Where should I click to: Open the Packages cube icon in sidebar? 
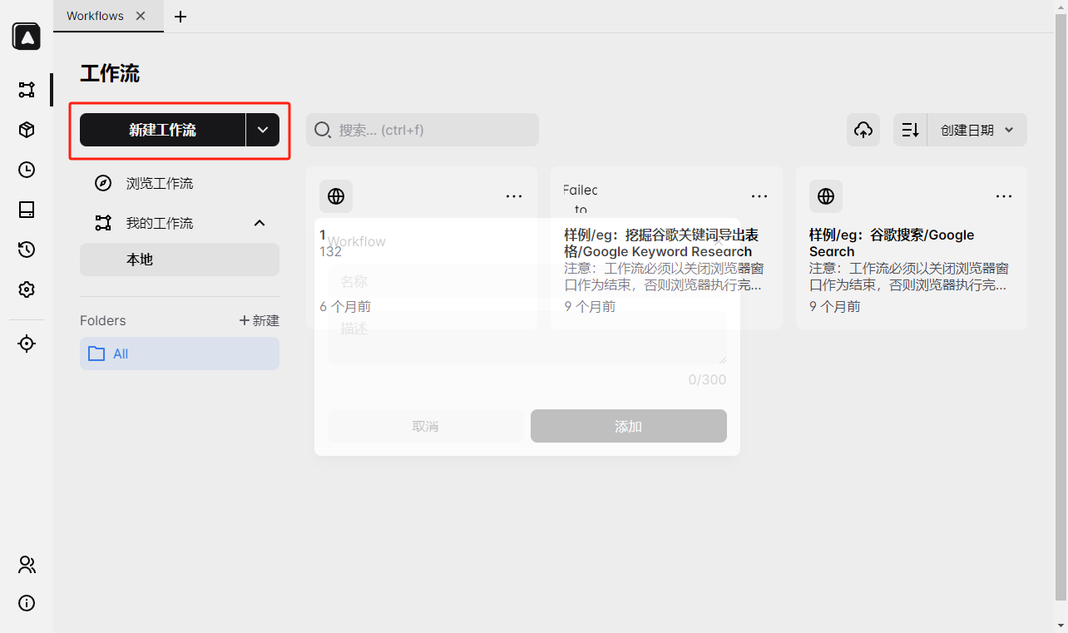tap(27, 130)
